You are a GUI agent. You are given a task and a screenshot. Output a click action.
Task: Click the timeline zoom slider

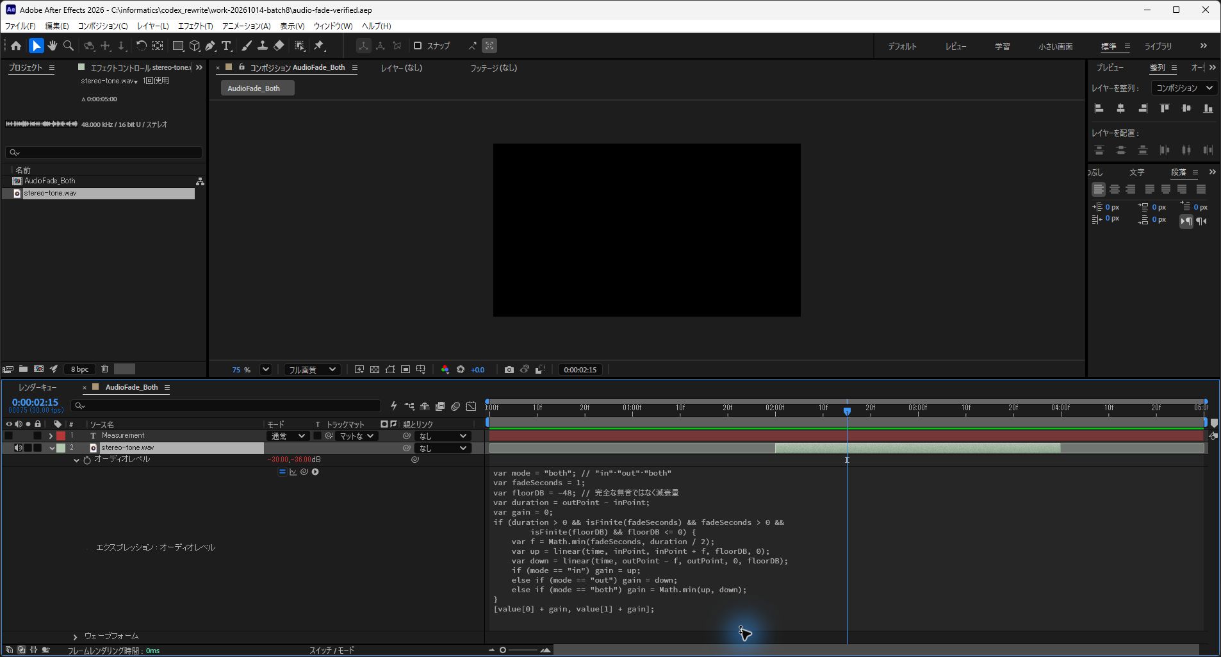tap(519, 650)
